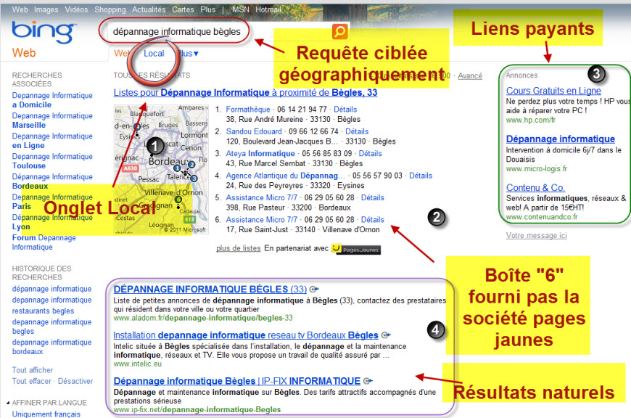Open the Ateya Informatique listing
This screenshot has height=418, width=631.
click(x=260, y=153)
